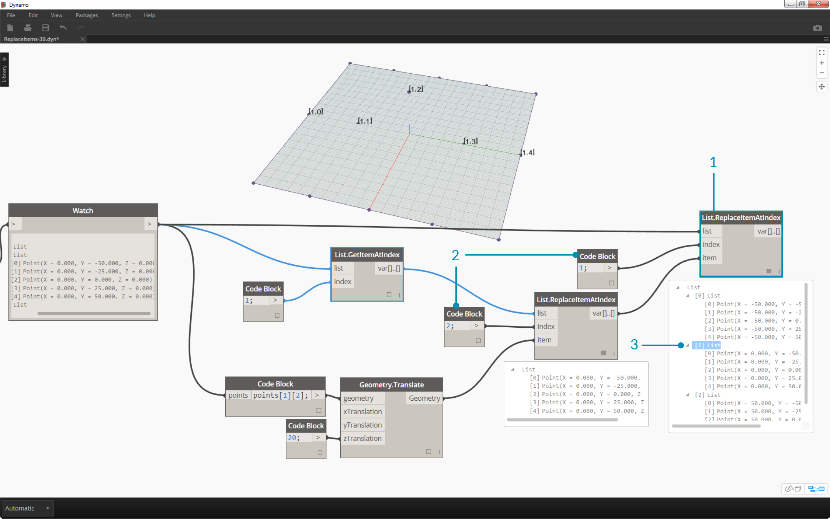Click output port of points[1][2] Code Block
Viewport: 830px width, 519px height.
[317, 395]
